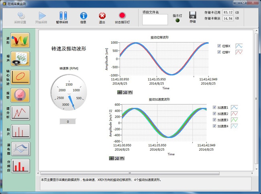
Task: Start sampling with the play icon
Action: click(42, 16)
